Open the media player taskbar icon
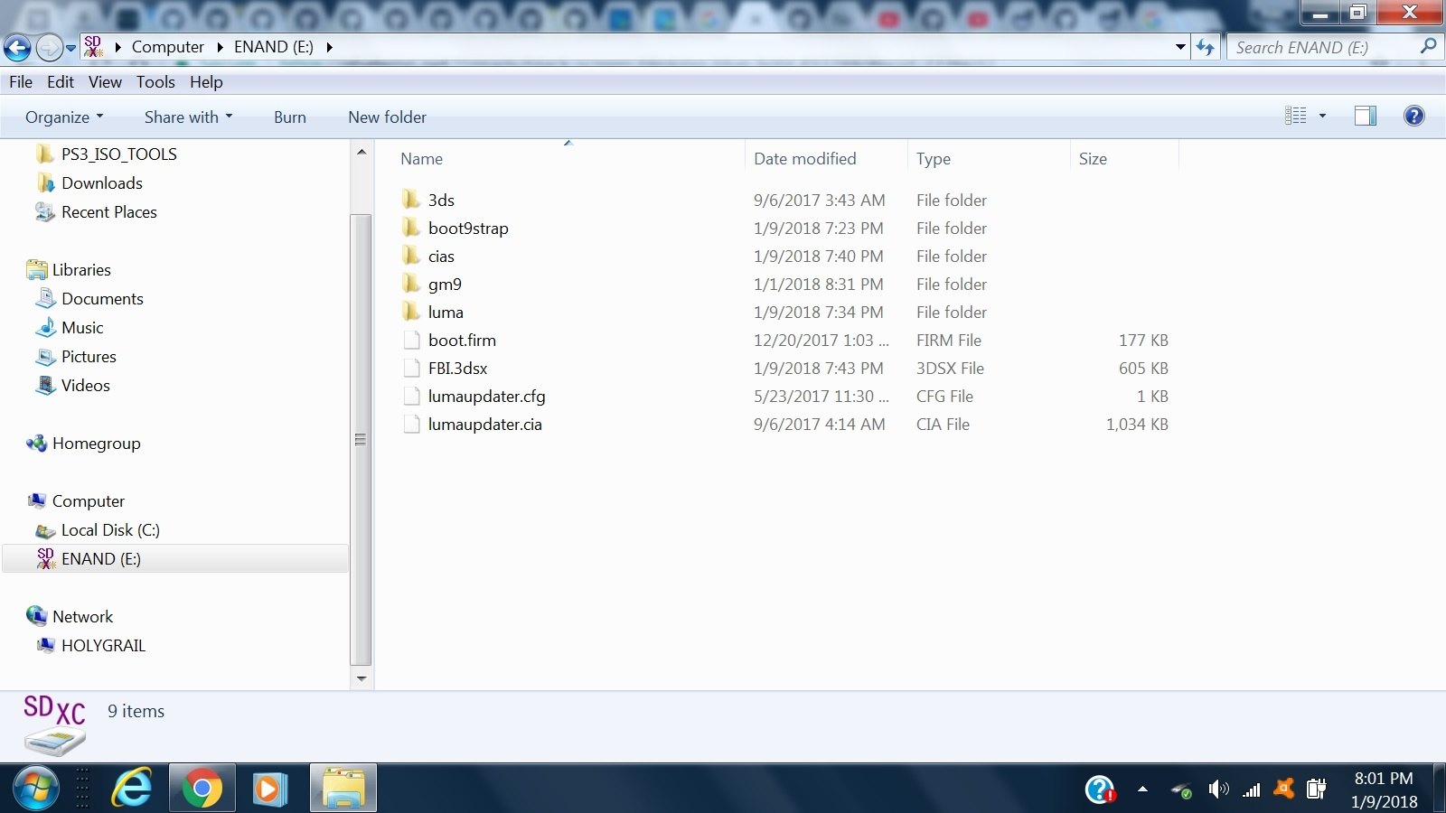1446x813 pixels. [x=268, y=789]
